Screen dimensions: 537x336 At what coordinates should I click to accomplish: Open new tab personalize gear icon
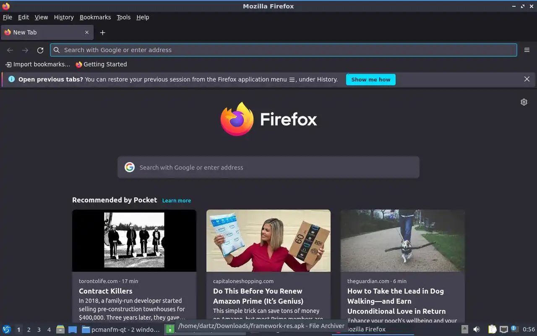coord(524,102)
